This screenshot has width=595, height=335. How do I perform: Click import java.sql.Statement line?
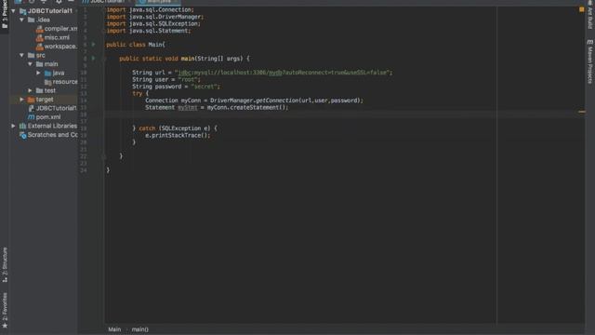[x=149, y=31]
